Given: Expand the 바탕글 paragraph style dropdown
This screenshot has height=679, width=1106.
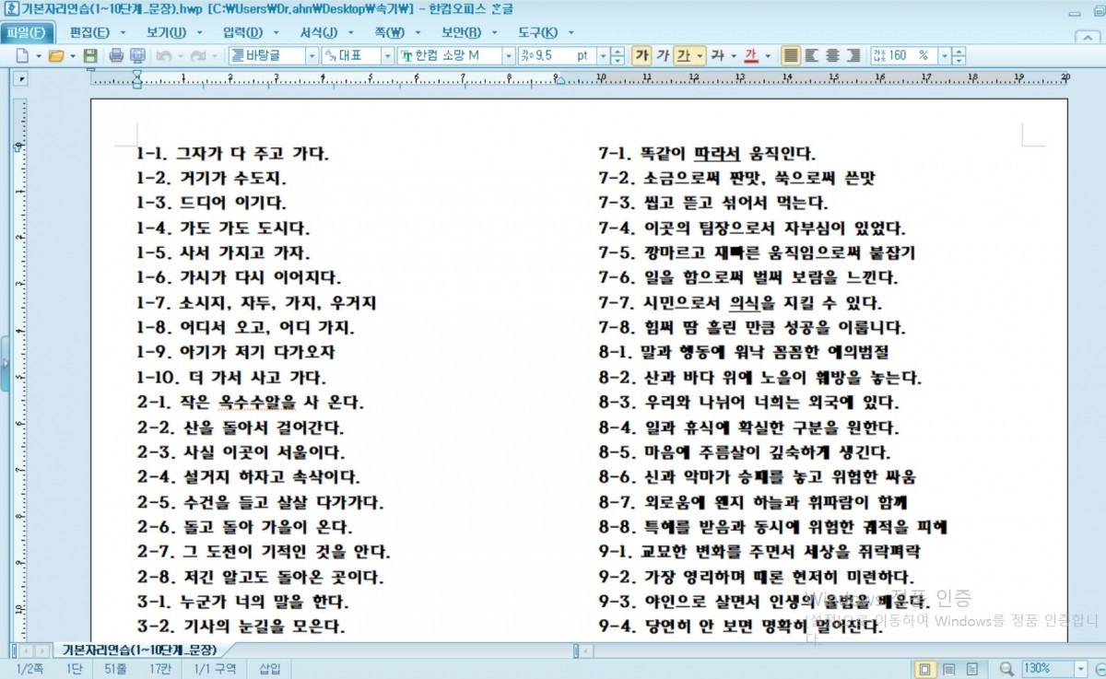Looking at the screenshot, I should 312,56.
